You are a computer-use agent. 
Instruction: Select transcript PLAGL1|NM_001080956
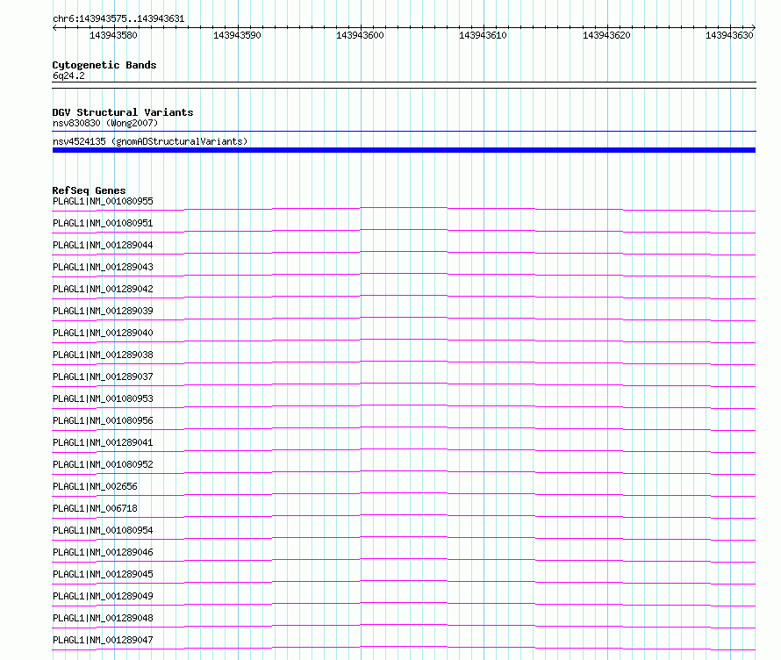click(x=103, y=420)
